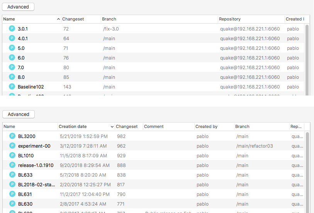Click date 11/5/2018 8:17:09 AM

(x=83, y=155)
